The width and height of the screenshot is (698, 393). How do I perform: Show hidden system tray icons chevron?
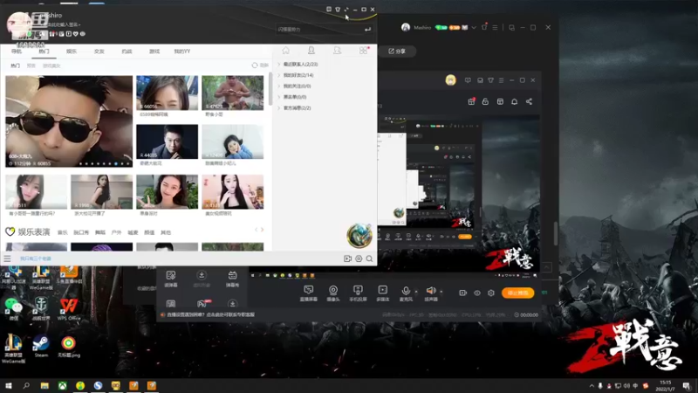coord(592,385)
